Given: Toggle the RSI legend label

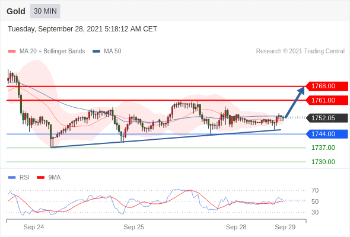Looking at the screenshot, I should pyautogui.click(x=24, y=178).
